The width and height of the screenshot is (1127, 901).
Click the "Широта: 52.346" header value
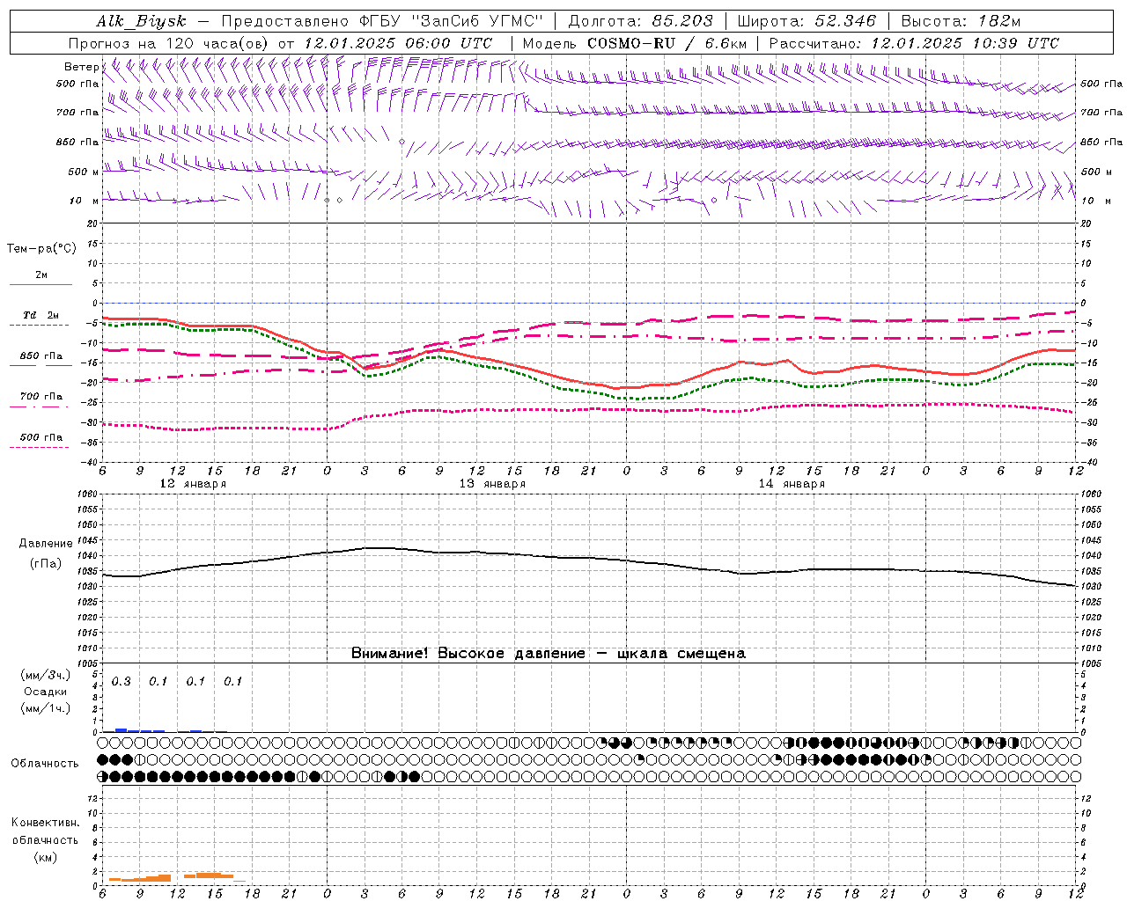tap(807, 22)
